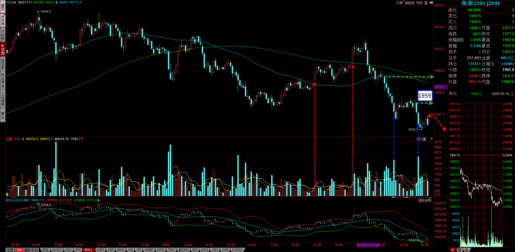Switch mini chart to 筹 tab
515x252 pixels.
click(x=459, y=250)
